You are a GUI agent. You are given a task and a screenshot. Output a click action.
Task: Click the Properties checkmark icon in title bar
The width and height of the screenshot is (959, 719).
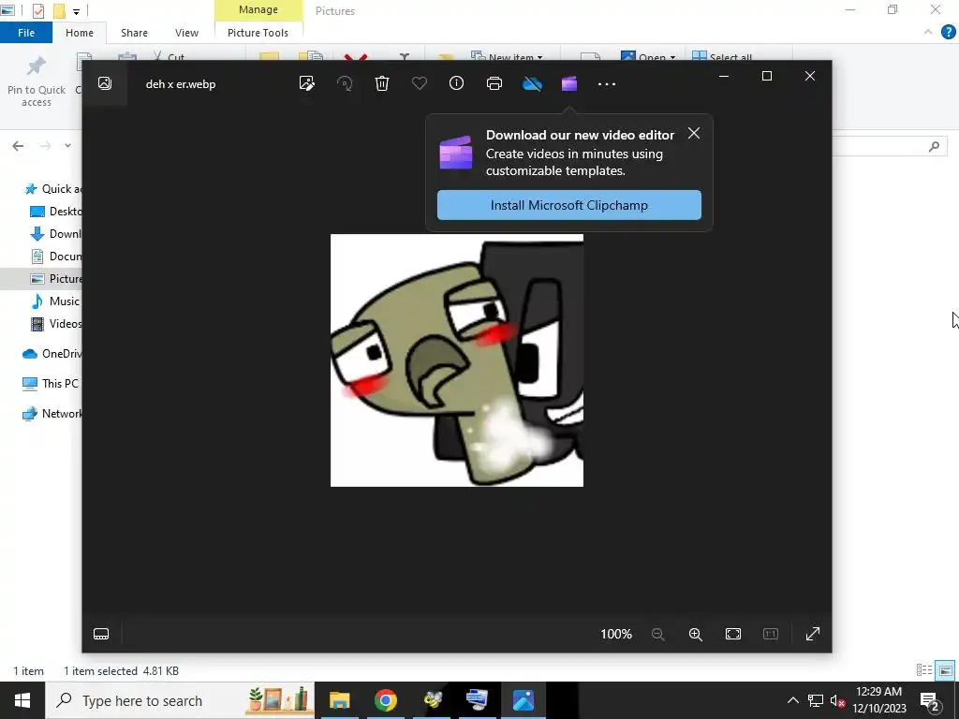[x=37, y=10]
